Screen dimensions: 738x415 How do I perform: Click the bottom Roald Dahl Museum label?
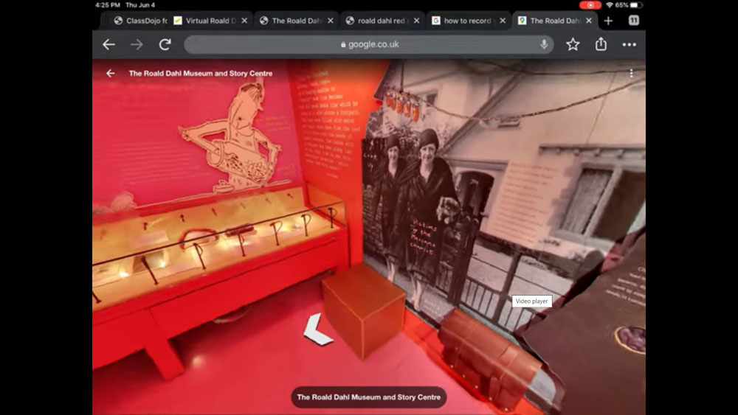click(x=368, y=397)
